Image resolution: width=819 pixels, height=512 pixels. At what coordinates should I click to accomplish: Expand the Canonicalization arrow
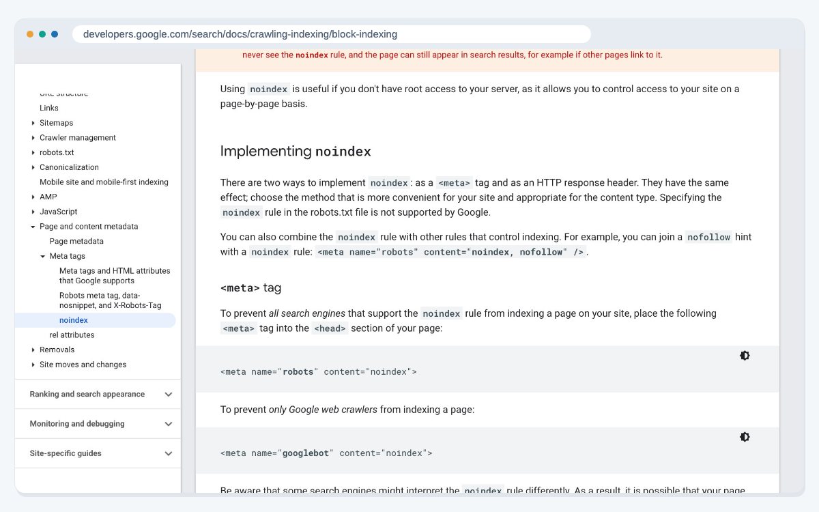pyautogui.click(x=33, y=167)
